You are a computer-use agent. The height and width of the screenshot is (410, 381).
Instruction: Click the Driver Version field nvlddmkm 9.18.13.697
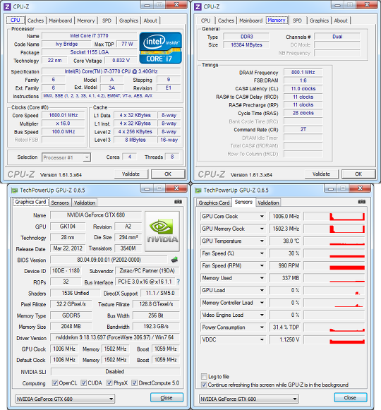115,337
